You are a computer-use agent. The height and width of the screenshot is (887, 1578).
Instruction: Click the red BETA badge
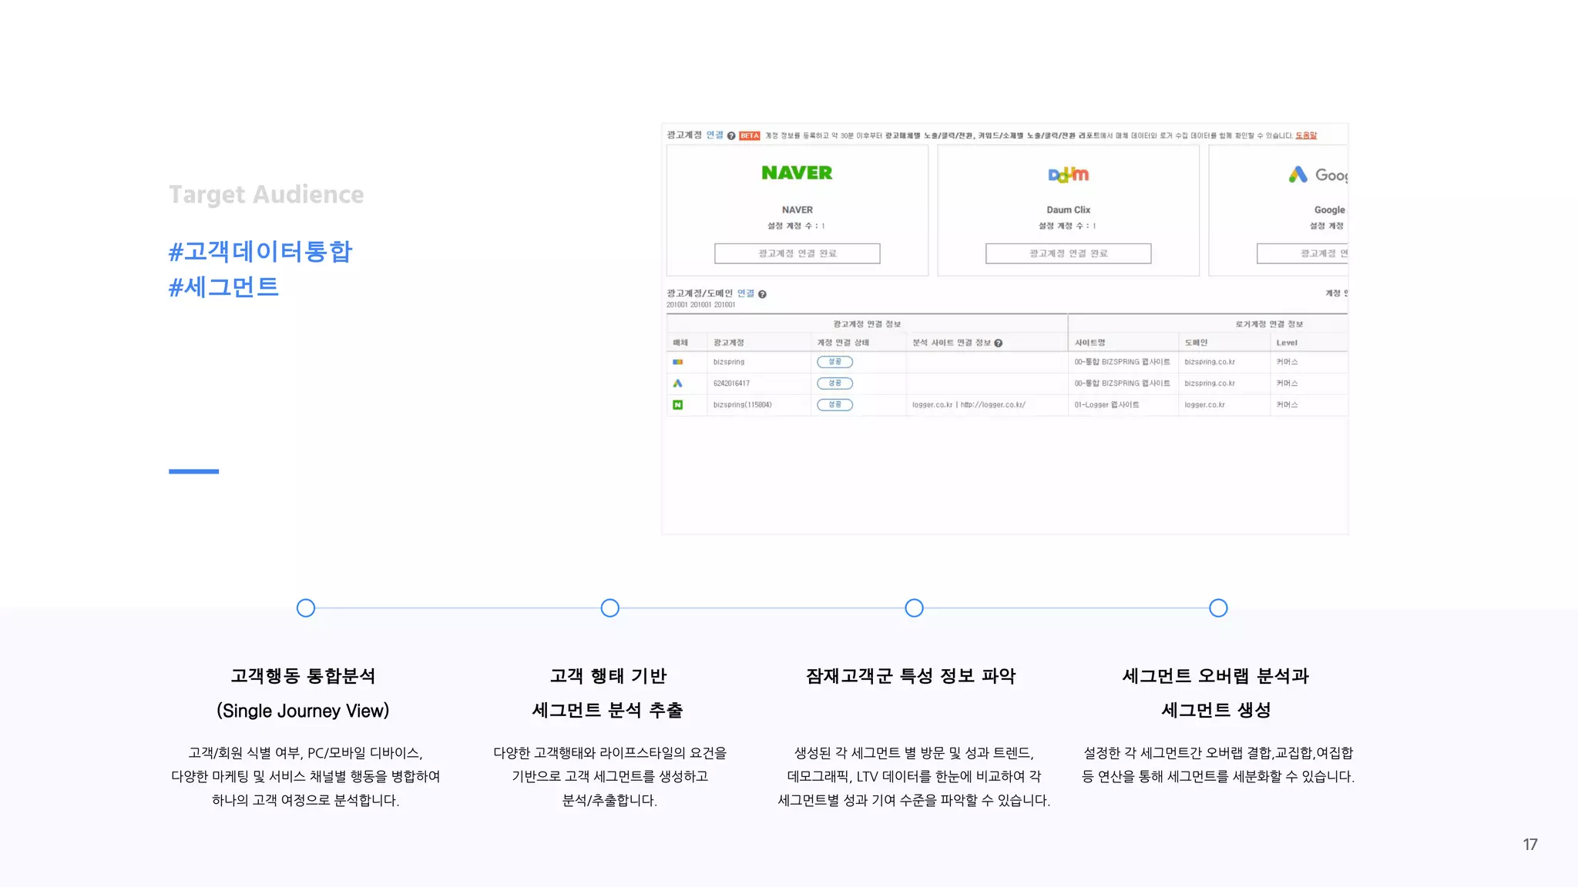coord(750,136)
